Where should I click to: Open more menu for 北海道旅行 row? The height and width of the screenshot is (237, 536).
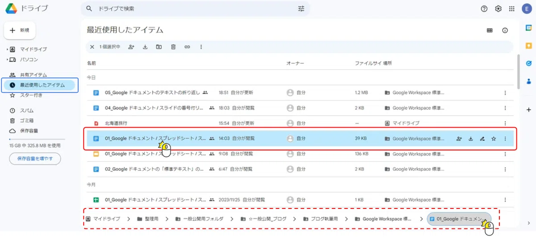coord(505,123)
